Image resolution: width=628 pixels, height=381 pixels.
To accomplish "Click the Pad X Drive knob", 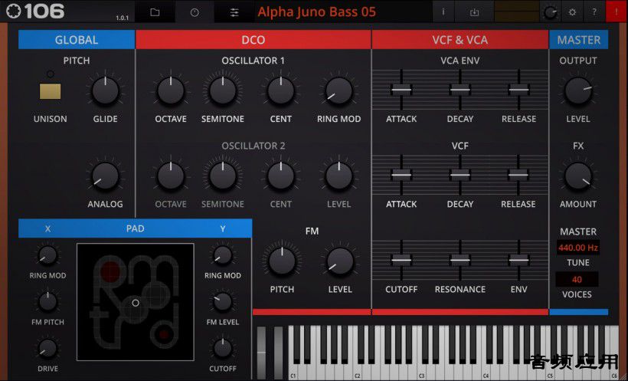I will click(47, 349).
